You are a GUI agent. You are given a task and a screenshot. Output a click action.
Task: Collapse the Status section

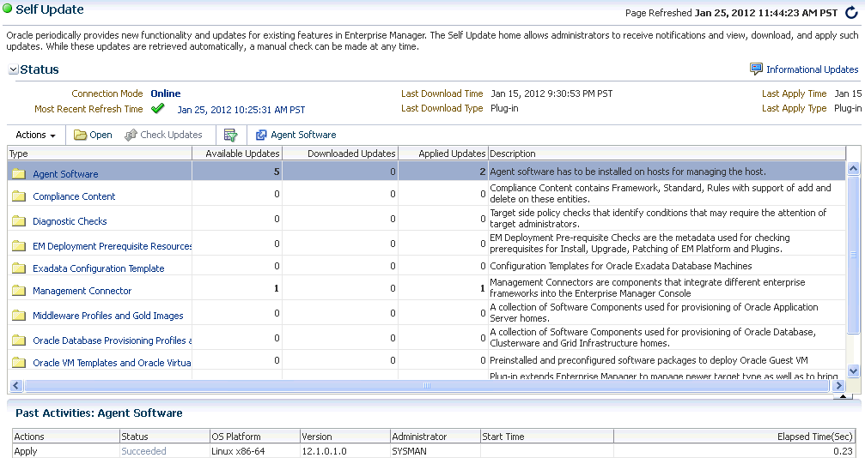tap(13, 69)
